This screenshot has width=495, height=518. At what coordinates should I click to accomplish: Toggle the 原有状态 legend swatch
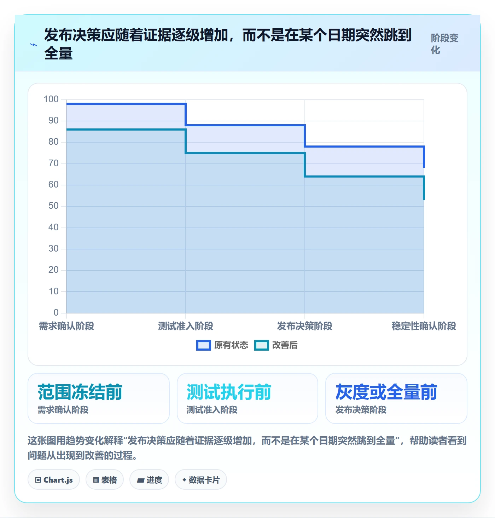pos(204,345)
